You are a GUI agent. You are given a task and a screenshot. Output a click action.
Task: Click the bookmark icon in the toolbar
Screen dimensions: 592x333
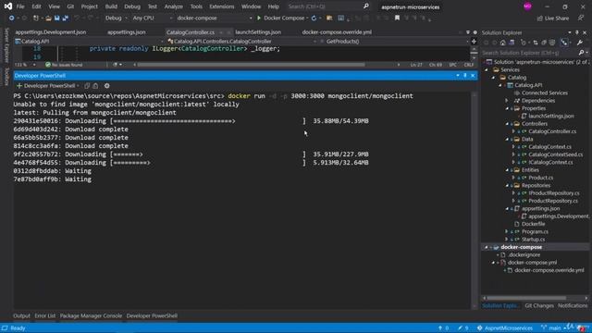point(397,18)
